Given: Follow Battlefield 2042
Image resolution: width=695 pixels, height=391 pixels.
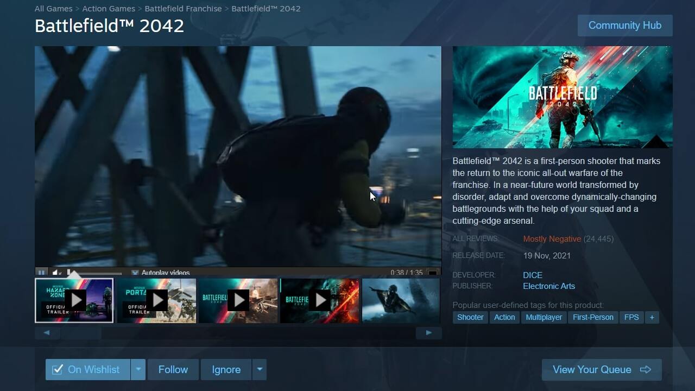Looking at the screenshot, I should point(173,369).
